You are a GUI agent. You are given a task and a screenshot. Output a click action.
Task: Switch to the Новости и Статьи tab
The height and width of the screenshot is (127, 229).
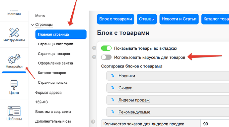point(179,19)
